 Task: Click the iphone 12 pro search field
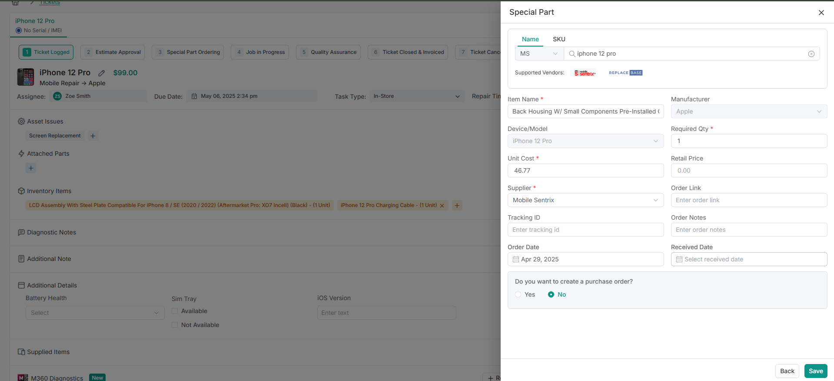(x=691, y=54)
